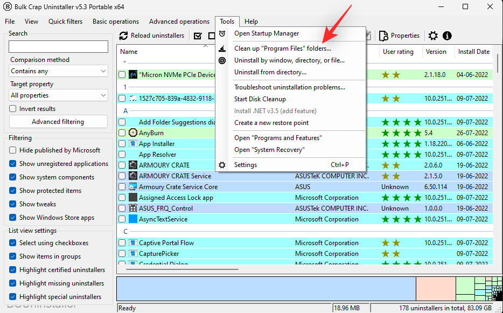The height and width of the screenshot is (313, 503).
Task: Select Create a new restore point
Action: pos(271,123)
